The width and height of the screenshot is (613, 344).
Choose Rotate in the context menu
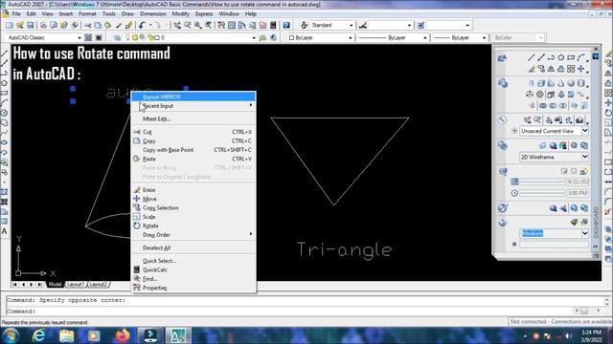tap(193, 226)
